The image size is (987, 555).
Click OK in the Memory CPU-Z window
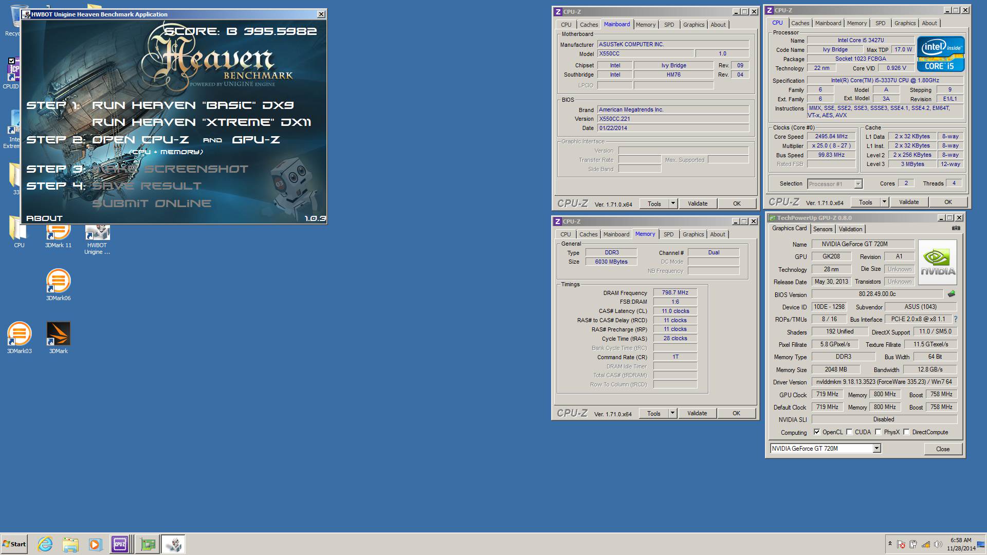[736, 413]
